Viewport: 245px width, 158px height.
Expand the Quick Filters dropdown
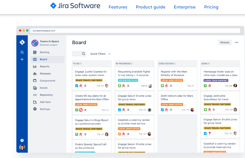pyautogui.click(x=100, y=54)
